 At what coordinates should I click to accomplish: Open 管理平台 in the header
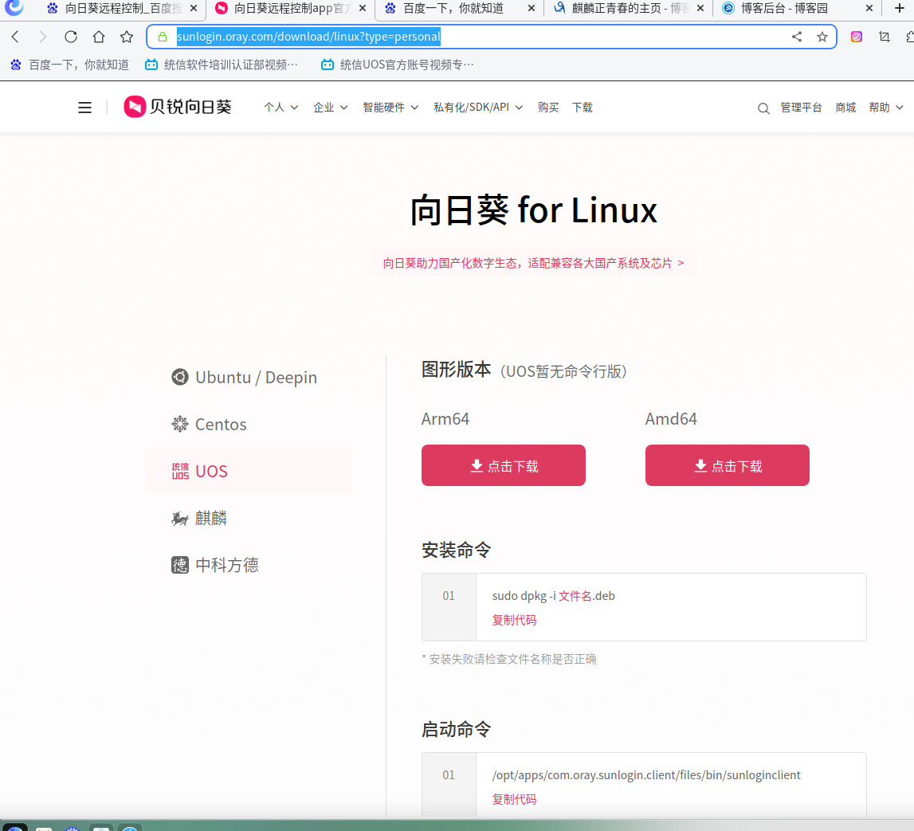[801, 108]
